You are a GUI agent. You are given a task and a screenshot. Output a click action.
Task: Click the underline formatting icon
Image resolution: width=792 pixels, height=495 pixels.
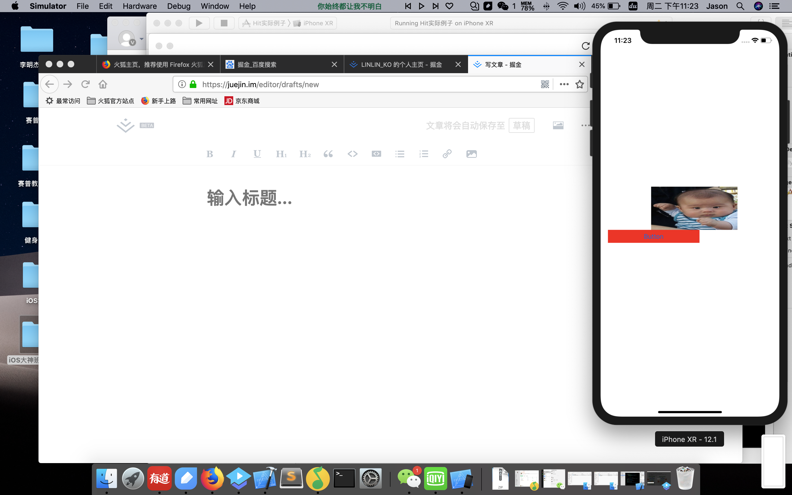coord(257,154)
